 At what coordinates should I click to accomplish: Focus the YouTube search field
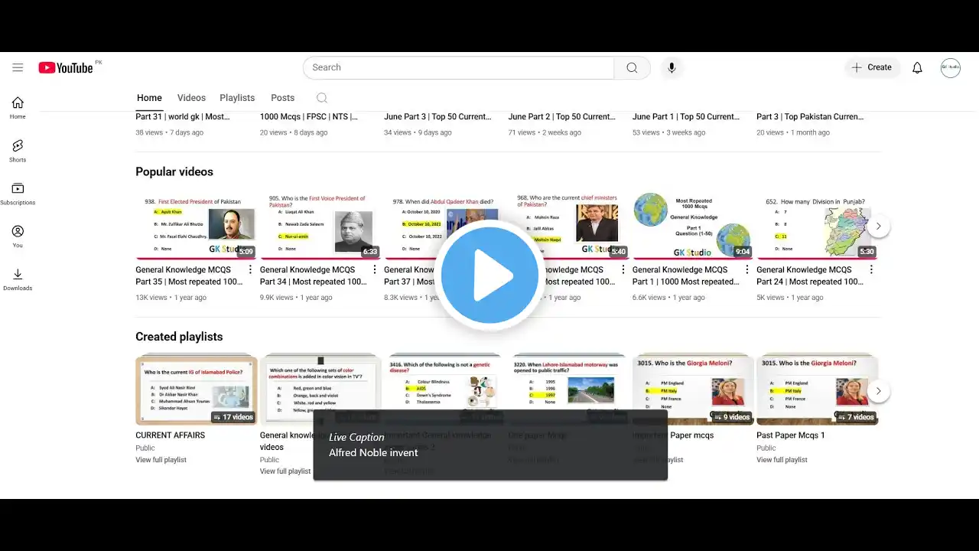pos(458,67)
